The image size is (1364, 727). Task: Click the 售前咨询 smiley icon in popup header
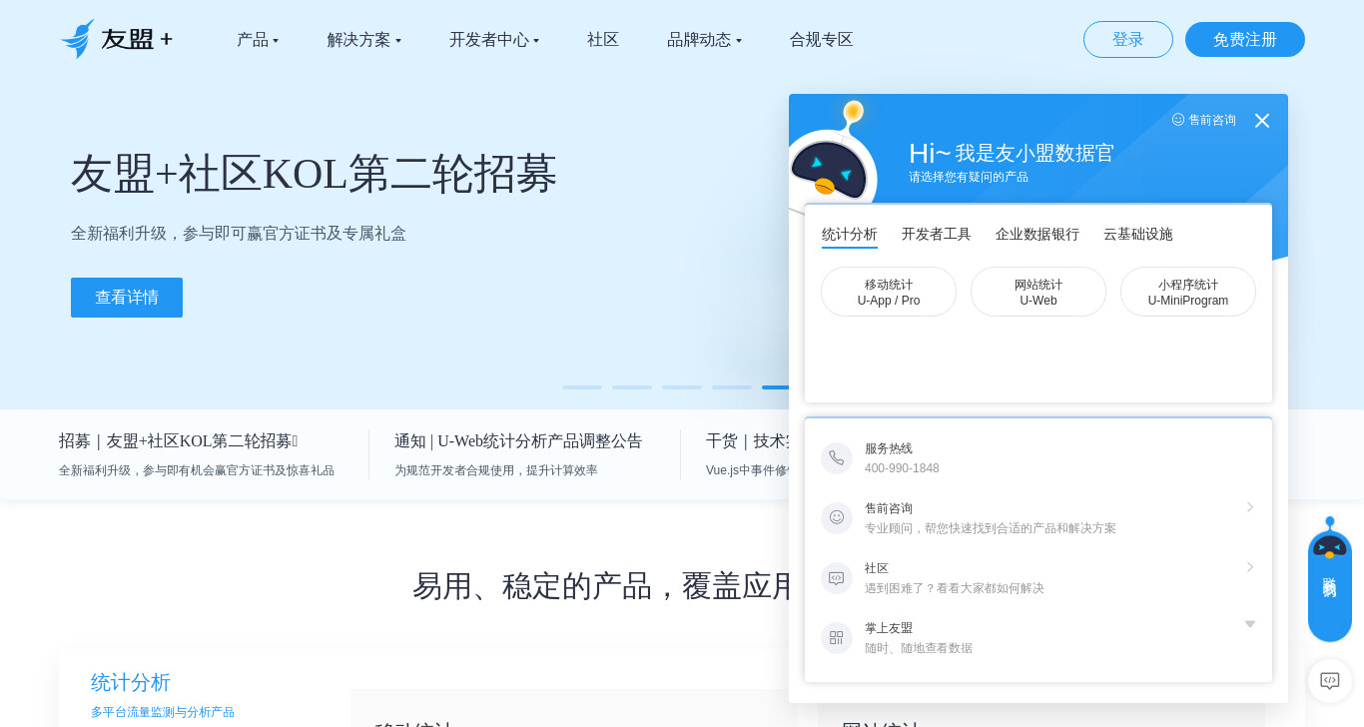(x=1178, y=120)
